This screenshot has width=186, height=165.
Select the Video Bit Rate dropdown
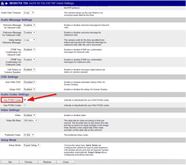pos(31,120)
